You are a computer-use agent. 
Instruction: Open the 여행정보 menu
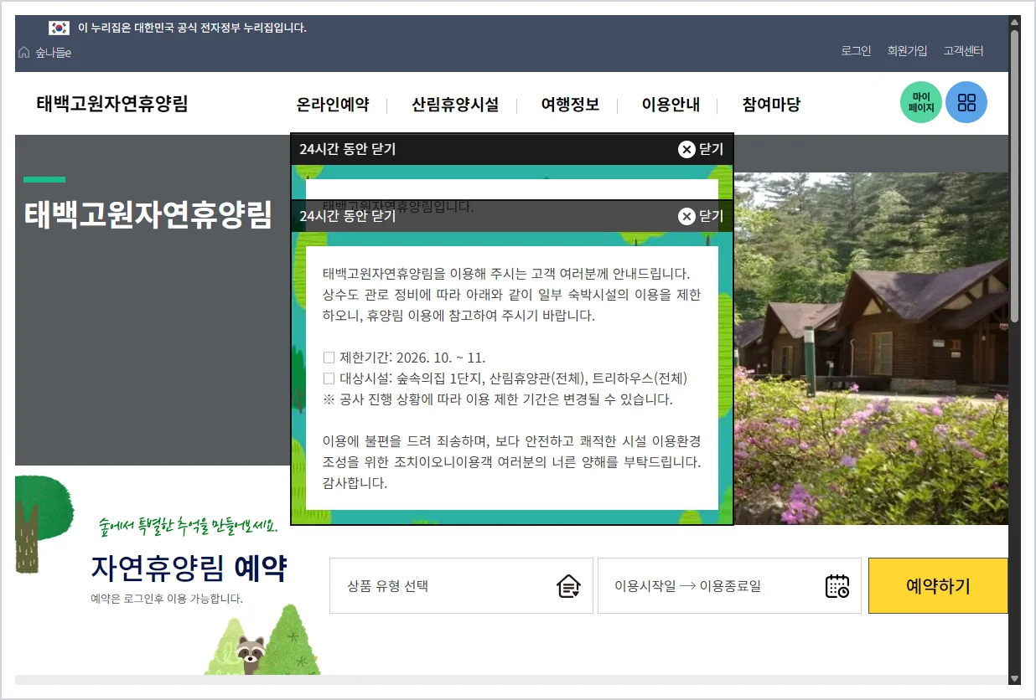tap(570, 105)
